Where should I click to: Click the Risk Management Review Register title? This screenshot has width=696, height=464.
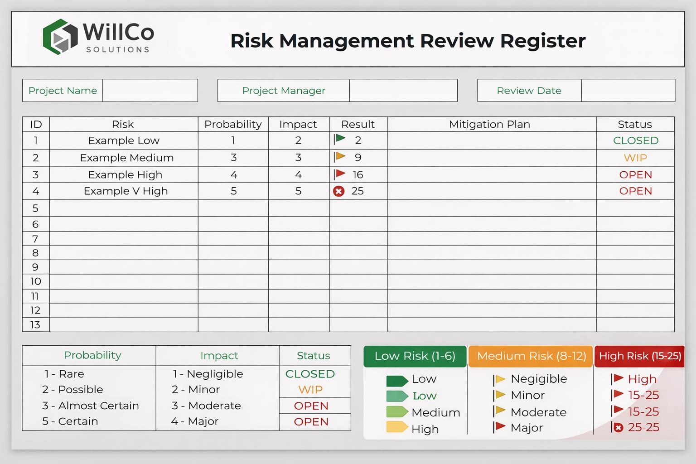pyautogui.click(x=408, y=40)
